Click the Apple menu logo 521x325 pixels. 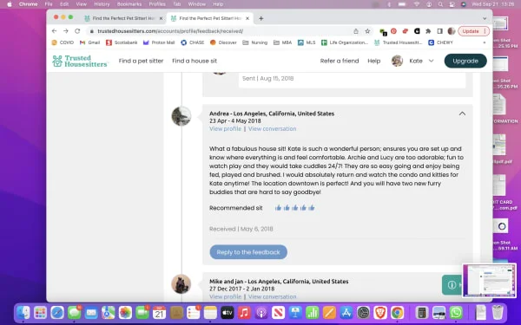point(10,4)
